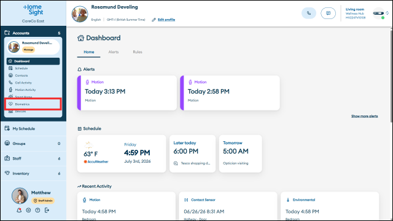The width and height of the screenshot is (393, 221).
Task: Click Rosamund's profile photo in the header
Action: 80,14
